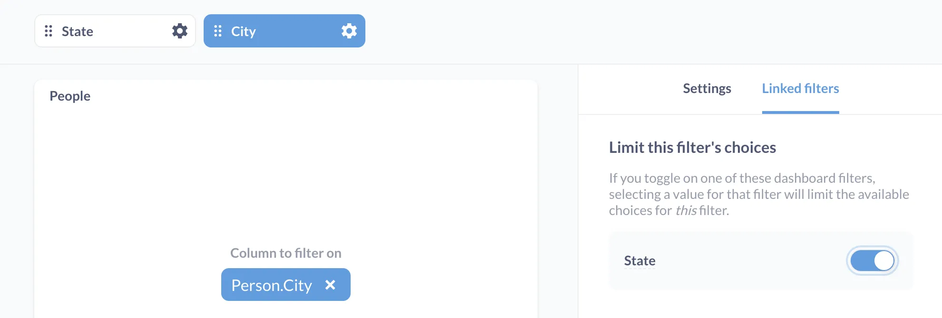
Task: Select the Person.City column chip
Action: pos(272,284)
